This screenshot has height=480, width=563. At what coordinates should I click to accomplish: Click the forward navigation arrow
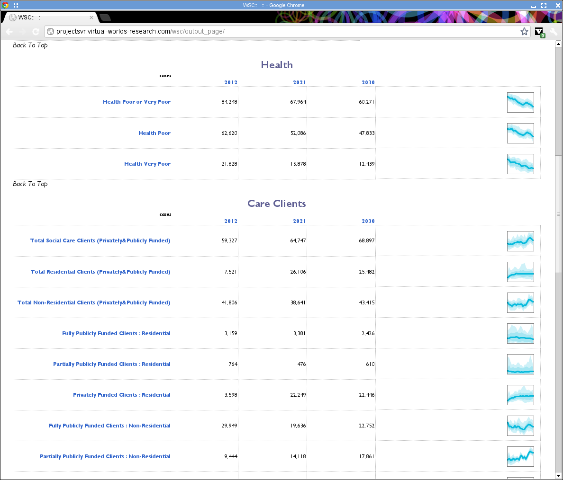pyautogui.click(x=23, y=31)
